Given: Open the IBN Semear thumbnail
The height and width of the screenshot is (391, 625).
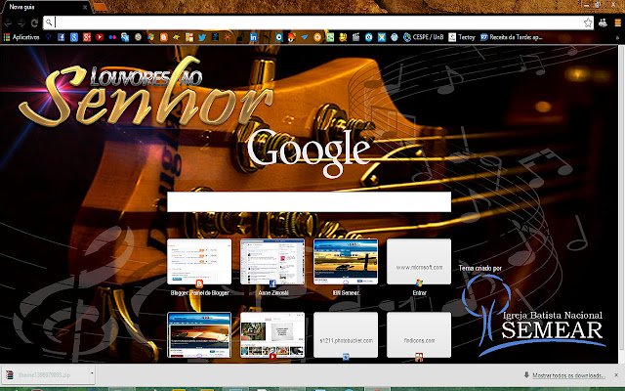Looking at the screenshot, I should tap(346, 262).
